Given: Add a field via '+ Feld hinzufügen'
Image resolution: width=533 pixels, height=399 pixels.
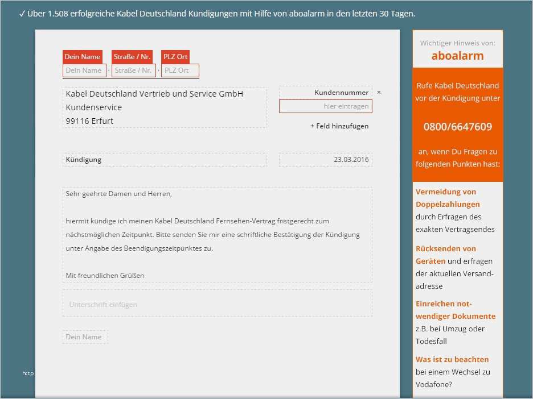Looking at the screenshot, I should coord(339,126).
